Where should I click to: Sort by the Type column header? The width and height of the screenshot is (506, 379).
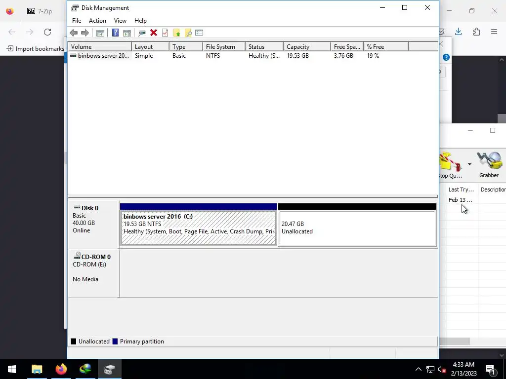tap(186, 47)
